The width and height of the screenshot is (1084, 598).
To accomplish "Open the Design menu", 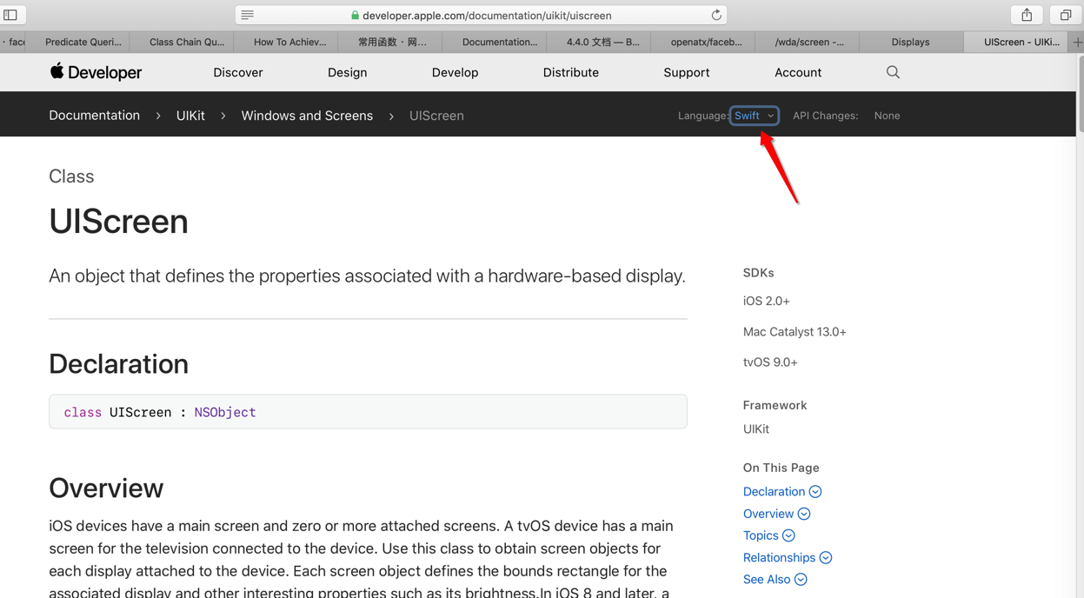I will pos(347,72).
